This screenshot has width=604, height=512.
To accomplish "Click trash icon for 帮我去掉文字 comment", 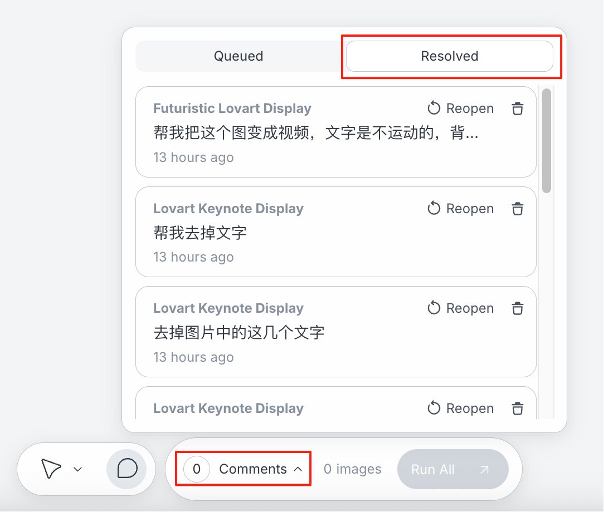I will (517, 209).
